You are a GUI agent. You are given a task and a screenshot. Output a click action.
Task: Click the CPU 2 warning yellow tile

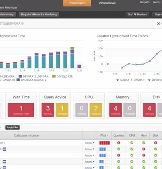(96, 110)
